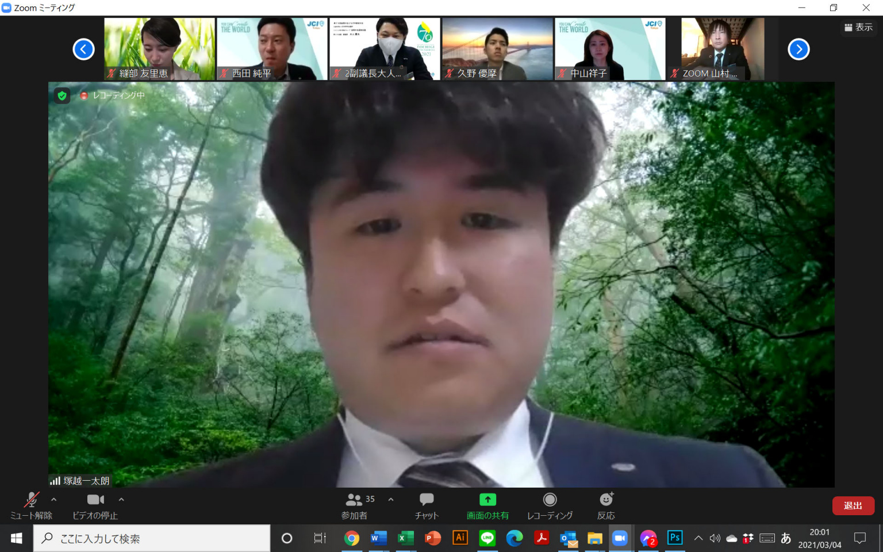This screenshot has height=552, width=883.
Task: Open the chat (チャット) panel
Action: [426, 505]
